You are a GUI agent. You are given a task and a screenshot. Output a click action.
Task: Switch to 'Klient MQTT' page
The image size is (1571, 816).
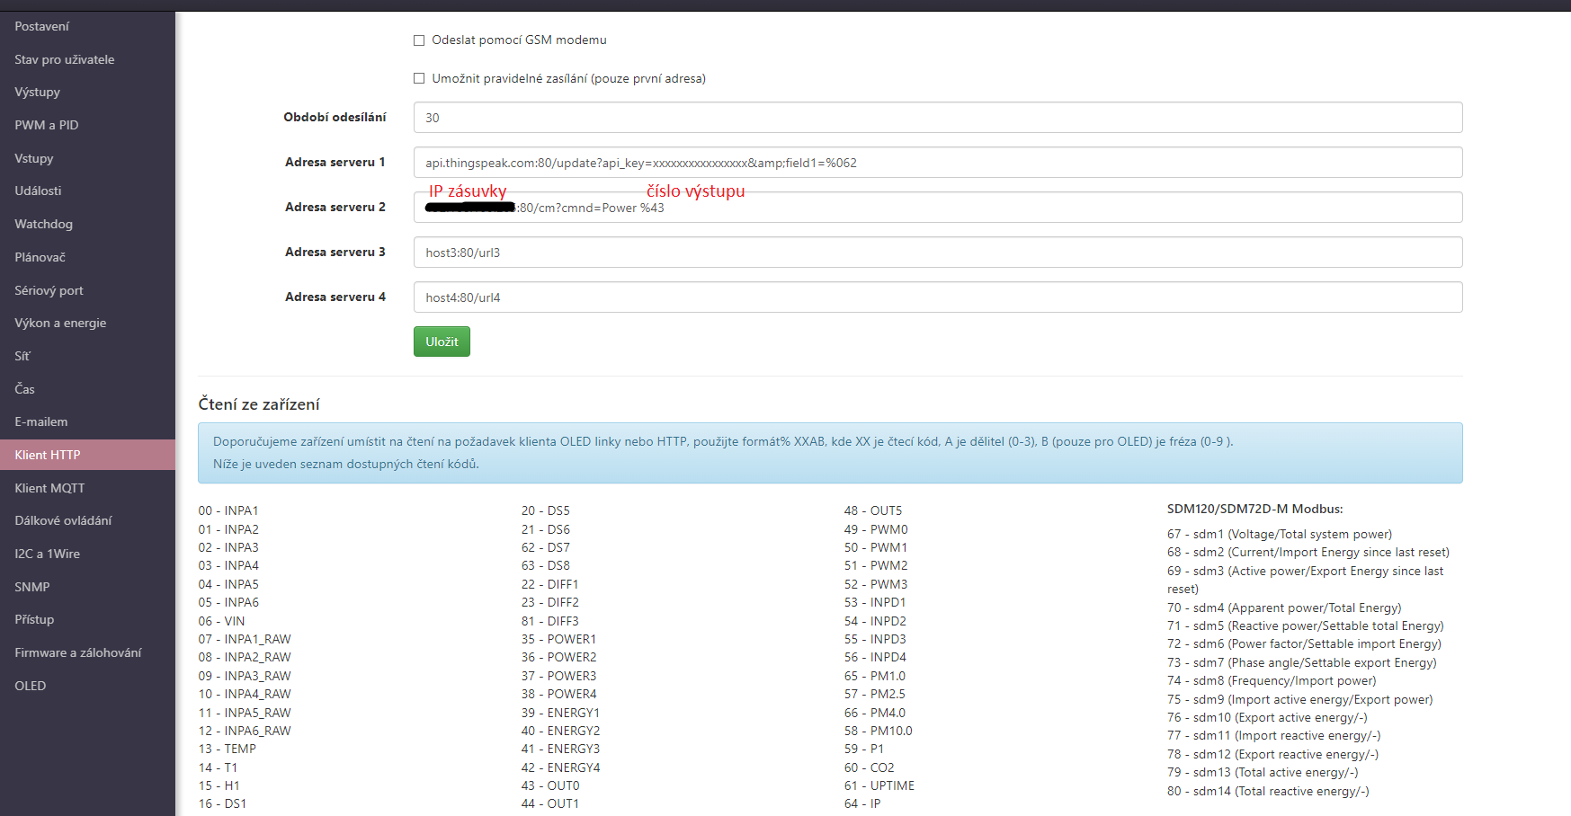[x=49, y=488]
